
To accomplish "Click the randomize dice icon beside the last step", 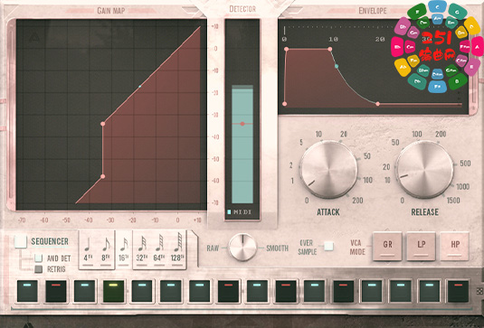I will point(479,291).
